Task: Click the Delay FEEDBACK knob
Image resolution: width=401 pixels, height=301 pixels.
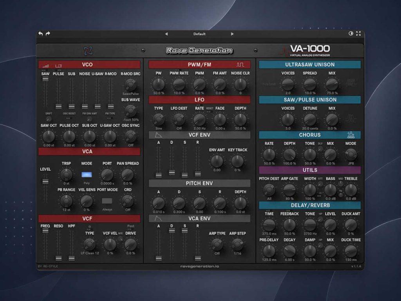Action: click(289, 225)
